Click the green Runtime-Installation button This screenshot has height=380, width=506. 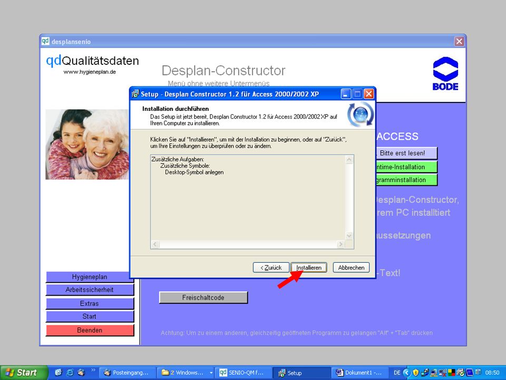[x=406, y=167]
